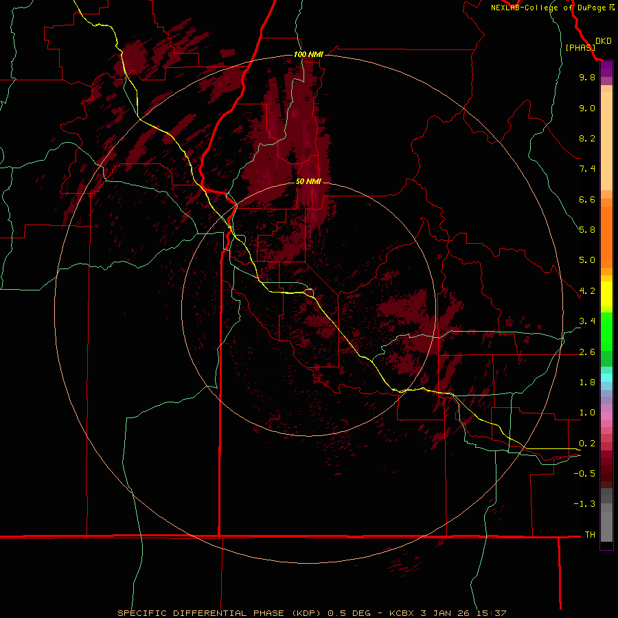Click the 5.8 color scale value

(x=587, y=230)
